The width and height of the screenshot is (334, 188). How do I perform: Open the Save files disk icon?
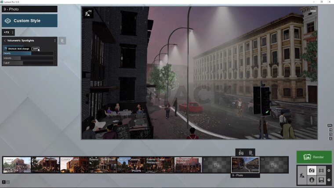click(321, 180)
